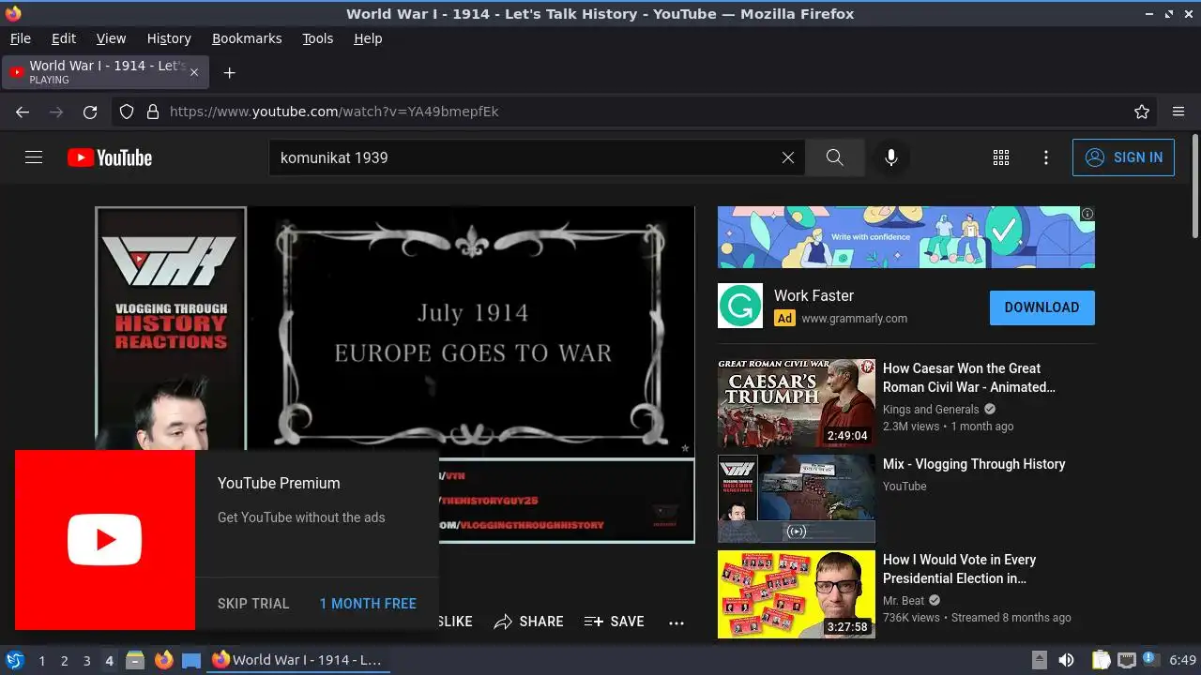Viewport: 1201px width, 675px height.
Task: Open a new tab with the plus
Action: point(229,72)
